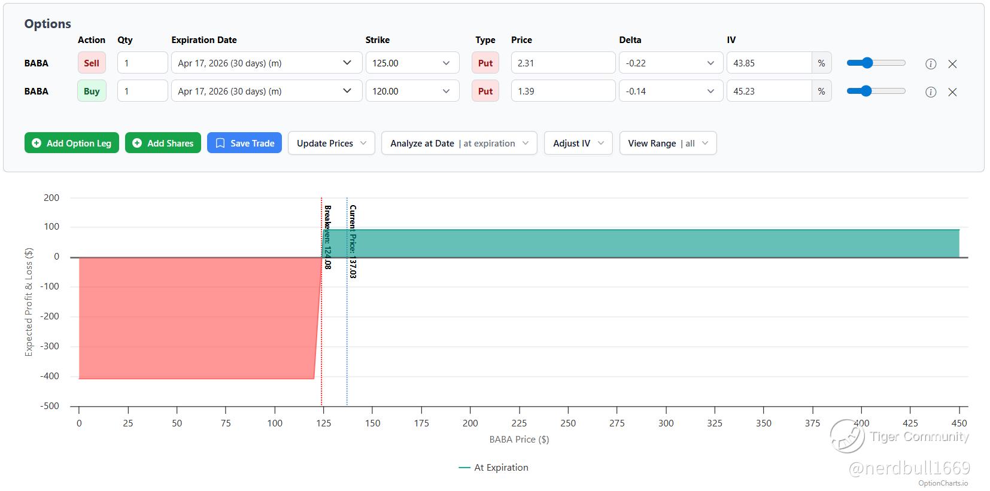This screenshot has height=491, width=990.
Task: Click plus icon on Add Shares
Action: coord(137,144)
